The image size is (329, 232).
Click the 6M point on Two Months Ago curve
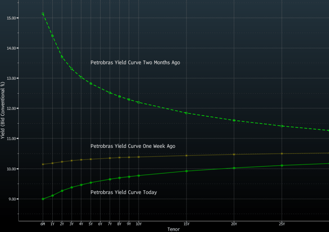pyautogui.click(x=43, y=14)
